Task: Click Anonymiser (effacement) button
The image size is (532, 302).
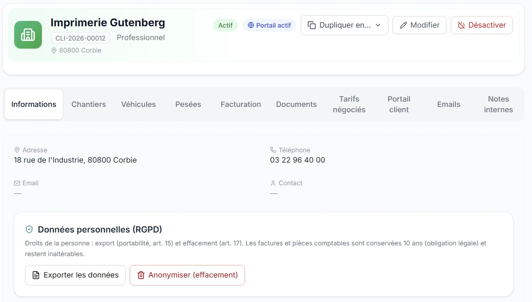Action: [x=187, y=275]
